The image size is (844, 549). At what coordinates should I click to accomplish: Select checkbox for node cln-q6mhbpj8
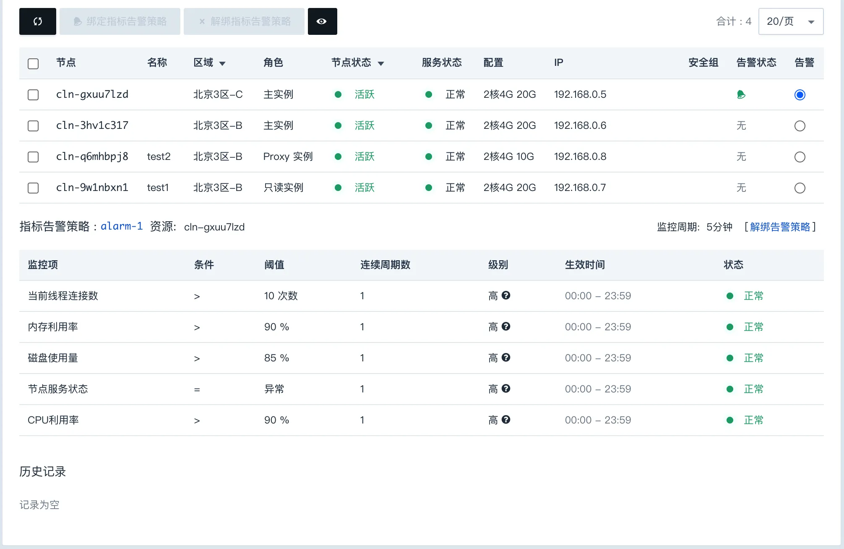point(33,157)
